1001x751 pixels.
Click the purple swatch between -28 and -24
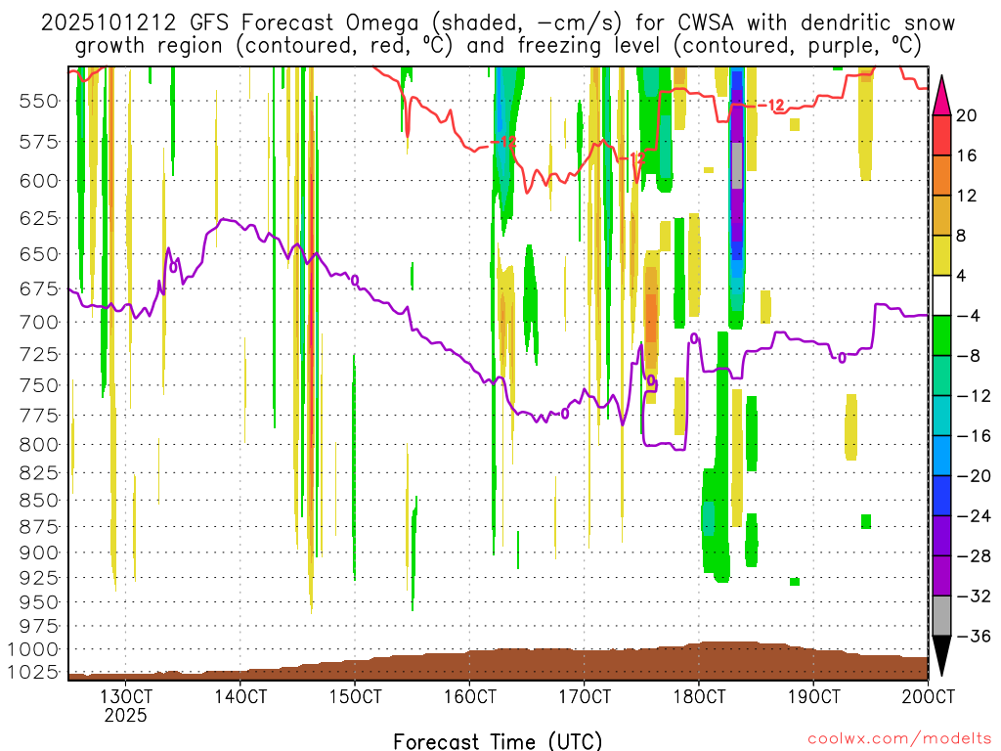coord(941,536)
